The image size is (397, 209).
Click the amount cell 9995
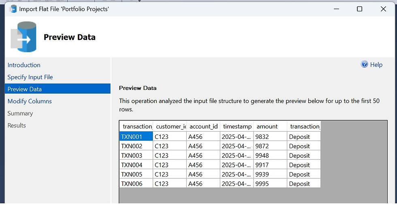(x=271, y=183)
